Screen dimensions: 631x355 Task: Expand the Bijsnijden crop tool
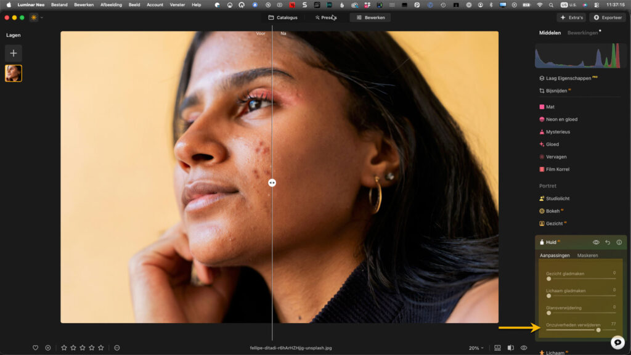(555, 91)
